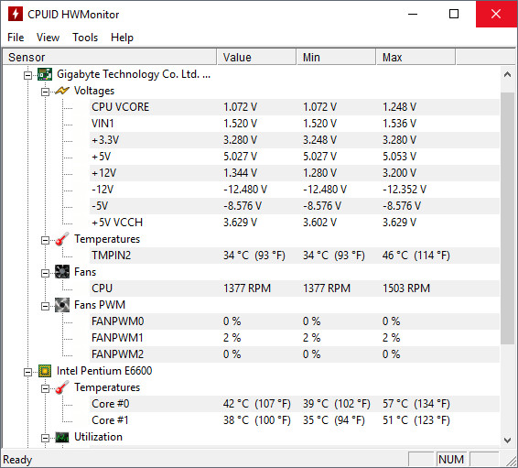
Task: Select the CPU VCORE row
Action: (x=295, y=107)
